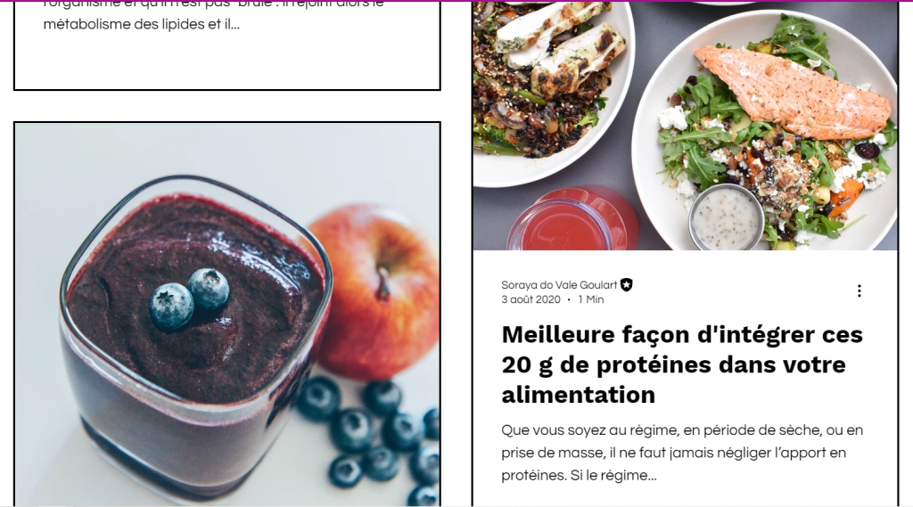Click the 1 Min read time label
913x507 pixels.
590,299
